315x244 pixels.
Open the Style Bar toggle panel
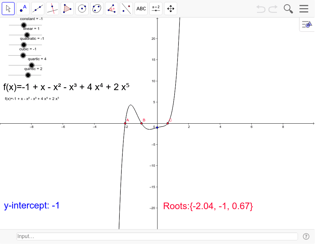point(307,24)
